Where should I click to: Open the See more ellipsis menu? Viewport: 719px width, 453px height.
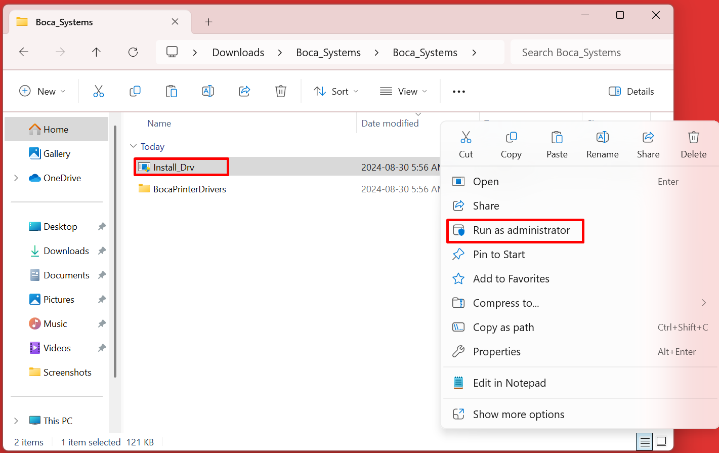tap(459, 92)
